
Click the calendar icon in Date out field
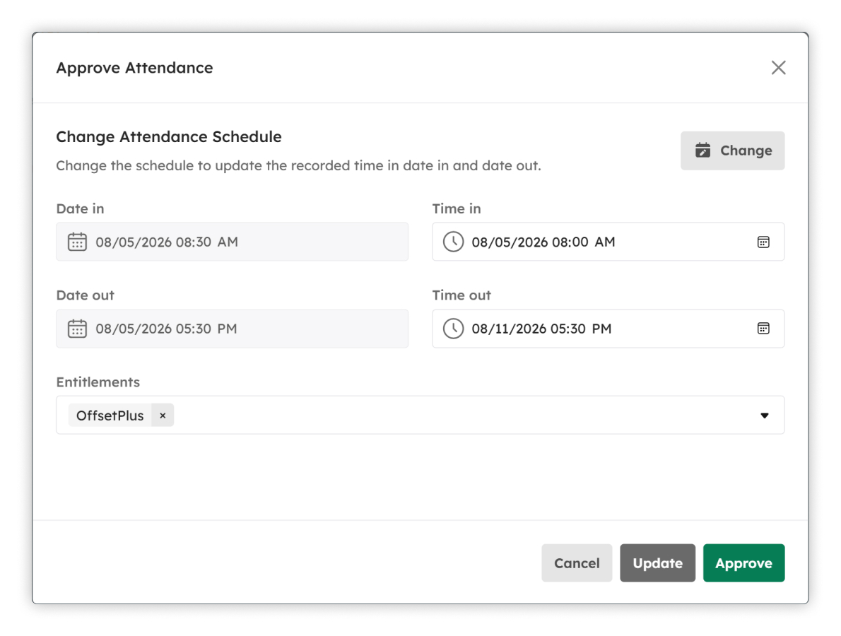coord(77,329)
